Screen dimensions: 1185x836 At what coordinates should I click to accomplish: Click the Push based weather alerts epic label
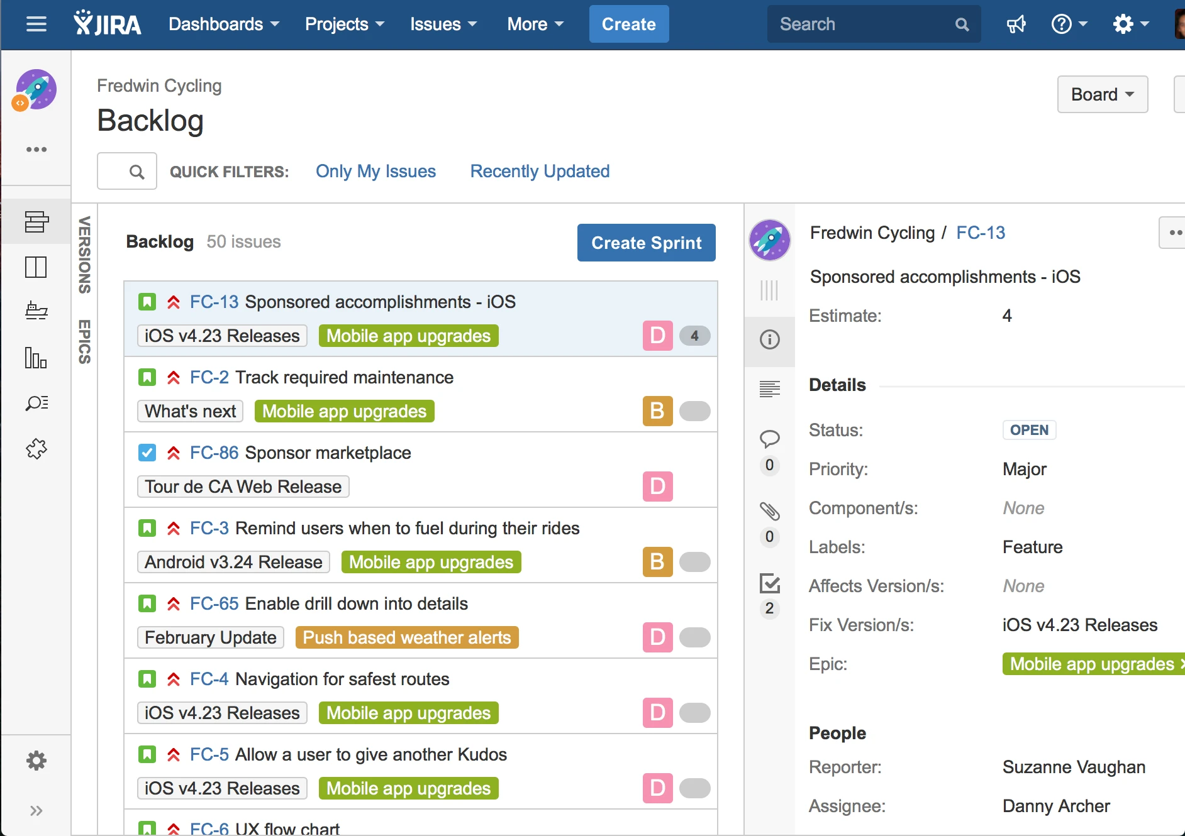407,637
